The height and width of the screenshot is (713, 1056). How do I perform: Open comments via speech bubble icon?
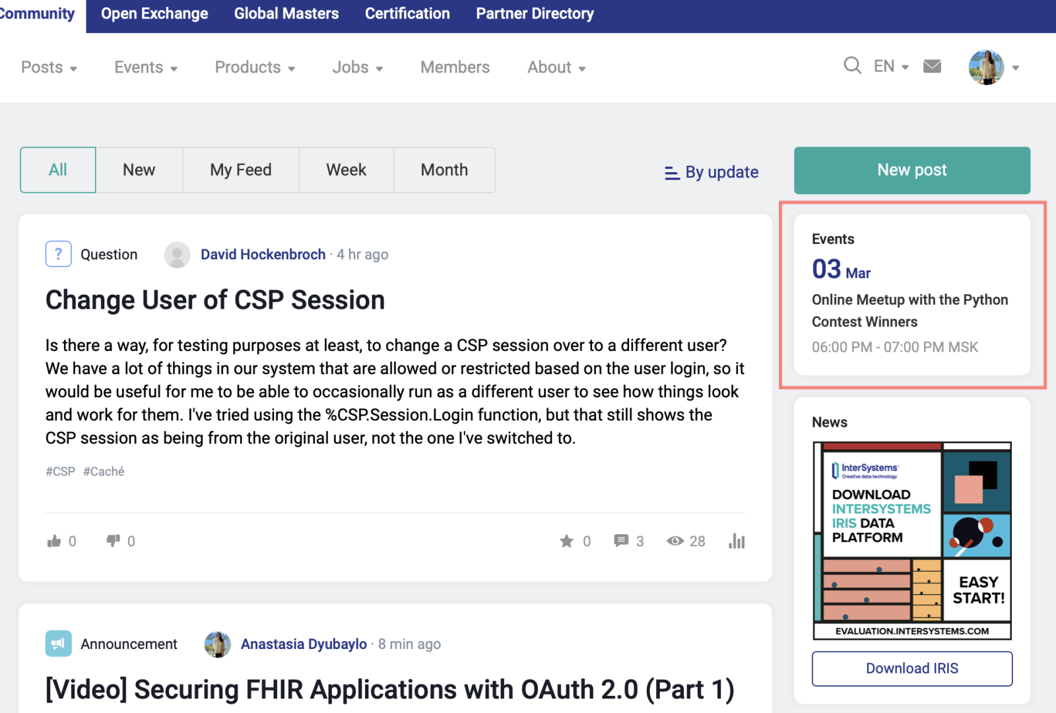(621, 541)
